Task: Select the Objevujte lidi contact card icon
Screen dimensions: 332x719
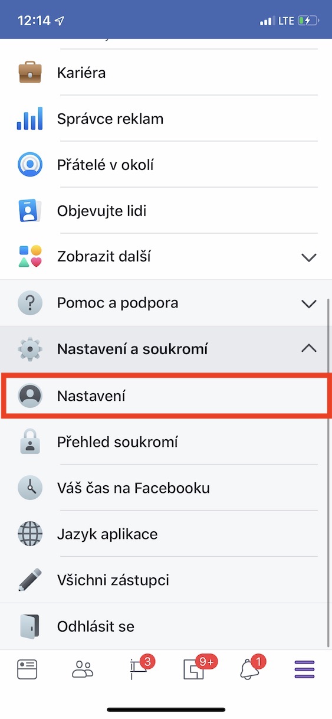Action: [29, 211]
